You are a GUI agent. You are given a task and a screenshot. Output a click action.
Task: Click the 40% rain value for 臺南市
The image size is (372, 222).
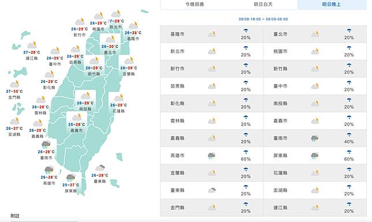(349, 142)
